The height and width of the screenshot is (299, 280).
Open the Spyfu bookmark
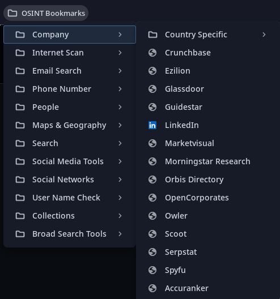click(x=208, y=270)
